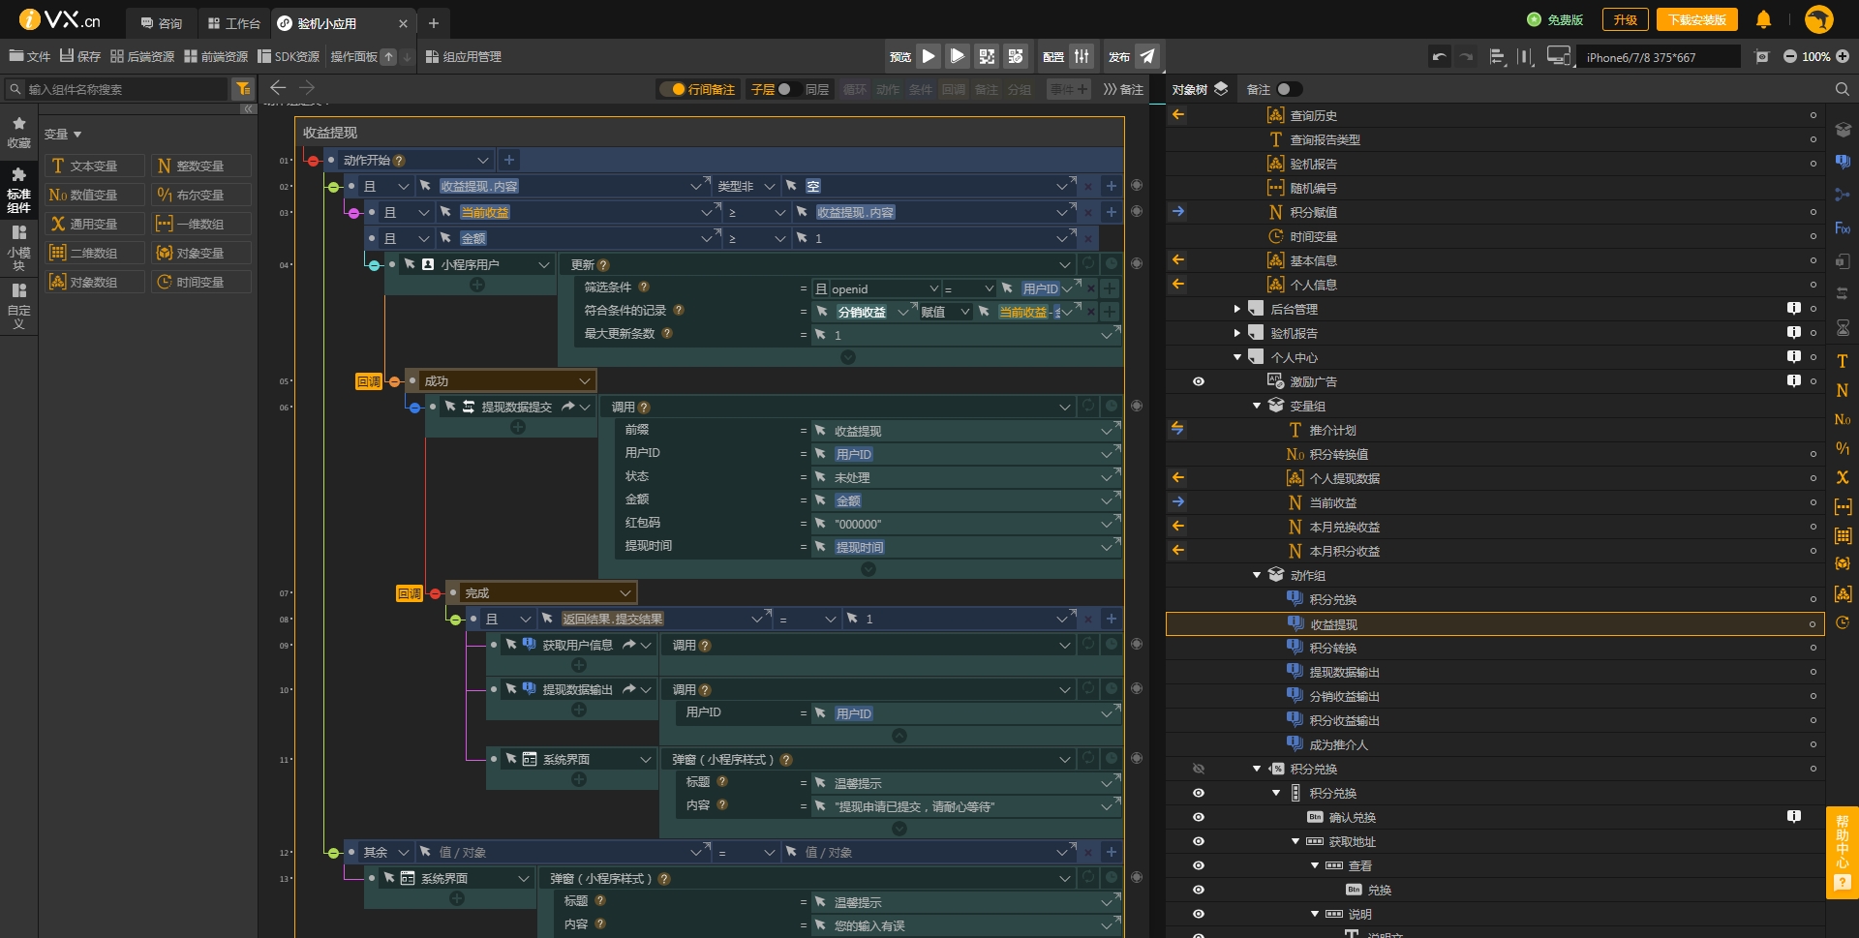Undo the last action
The image size is (1859, 938).
[x=1440, y=57]
